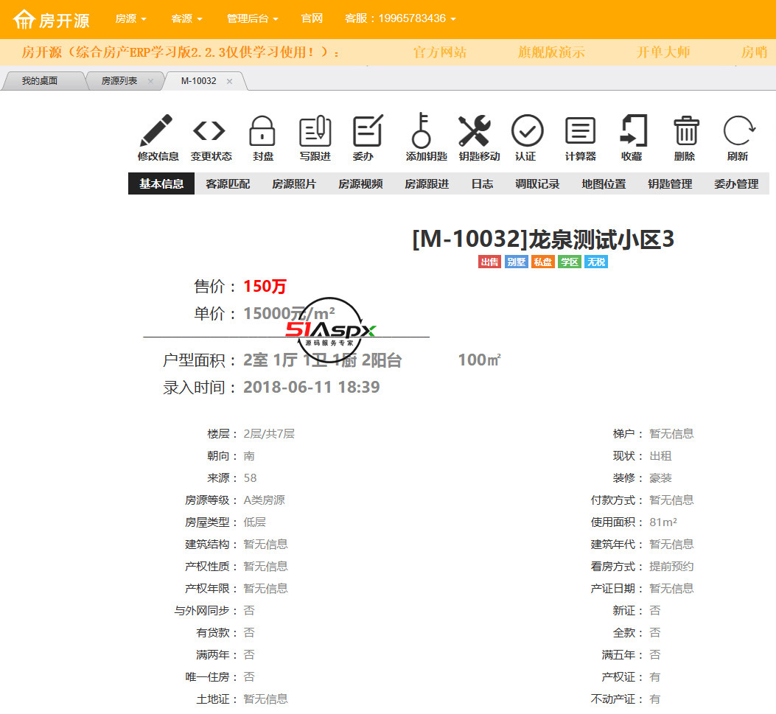Screen dimensions: 776x714
Task: Click the pencil 修改信息 edit icon
Action: point(158,131)
